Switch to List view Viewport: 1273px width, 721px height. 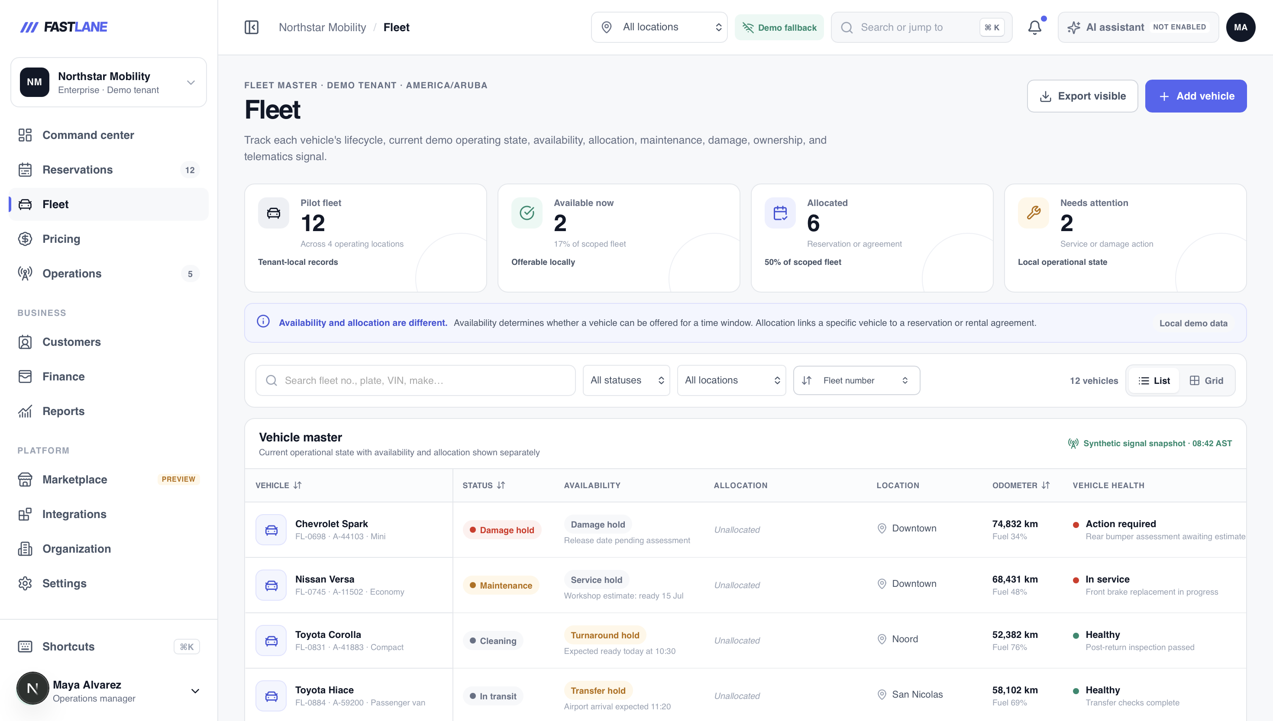pos(1154,380)
